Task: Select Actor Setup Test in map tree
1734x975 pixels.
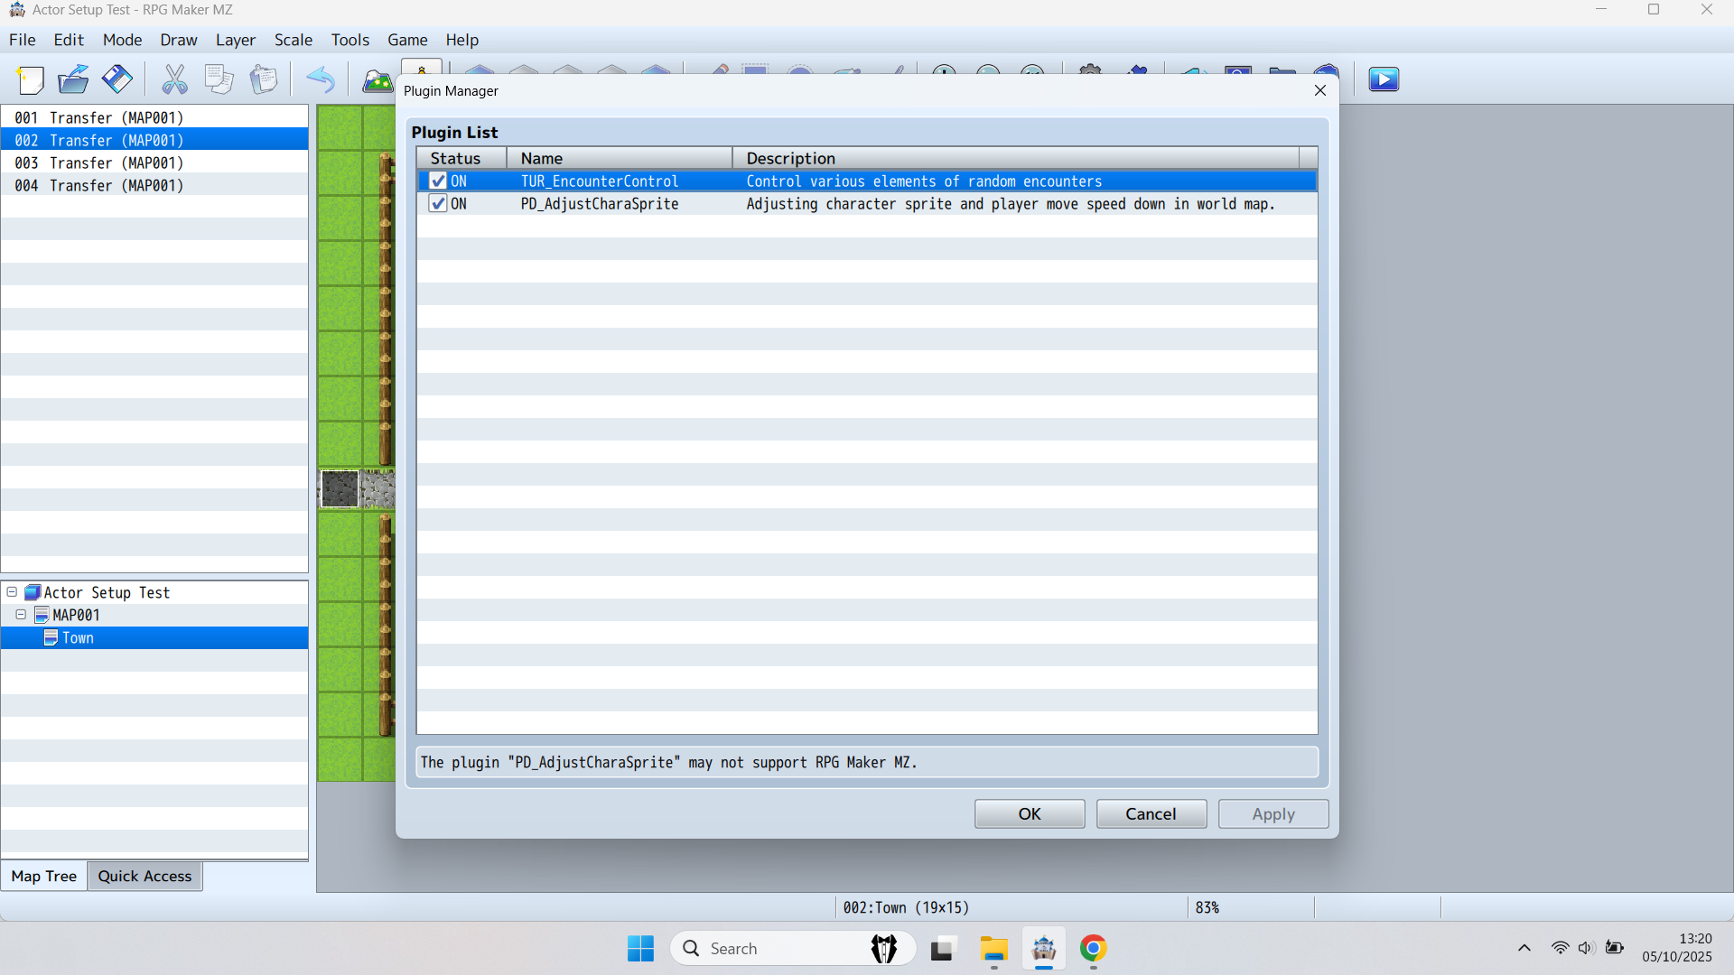Action: tap(107, 592)
